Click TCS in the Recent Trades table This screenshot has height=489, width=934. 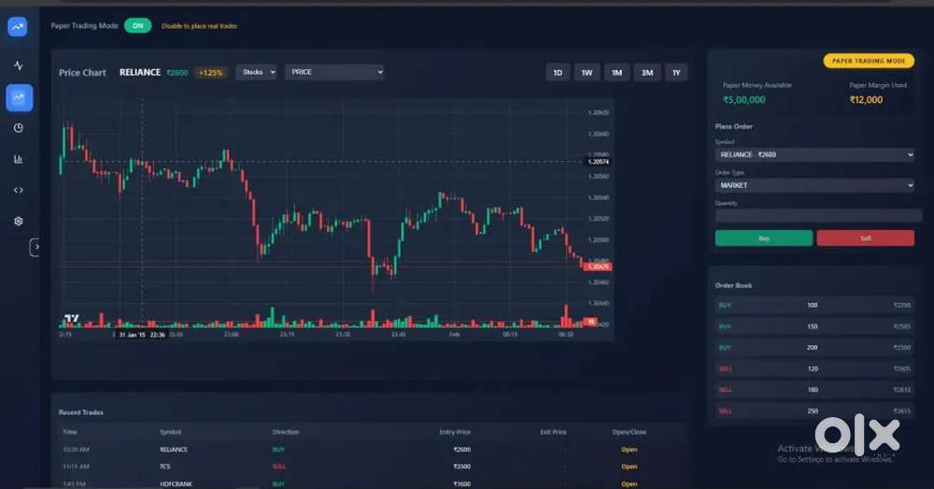coord(165,467)
